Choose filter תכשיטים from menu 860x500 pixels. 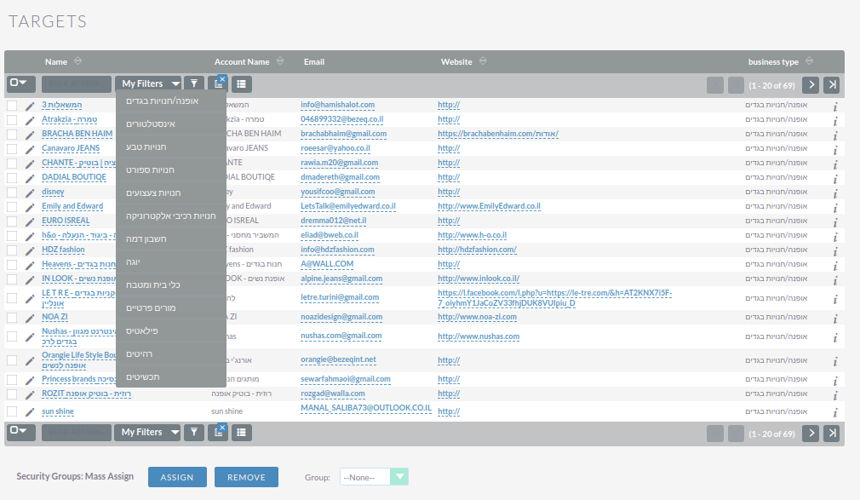tap(171, 377)
